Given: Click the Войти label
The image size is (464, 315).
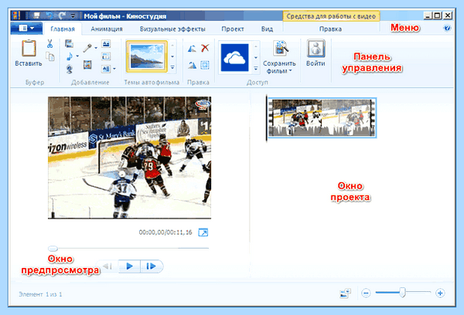Looking at the screenshot, I should click(316, 63).
